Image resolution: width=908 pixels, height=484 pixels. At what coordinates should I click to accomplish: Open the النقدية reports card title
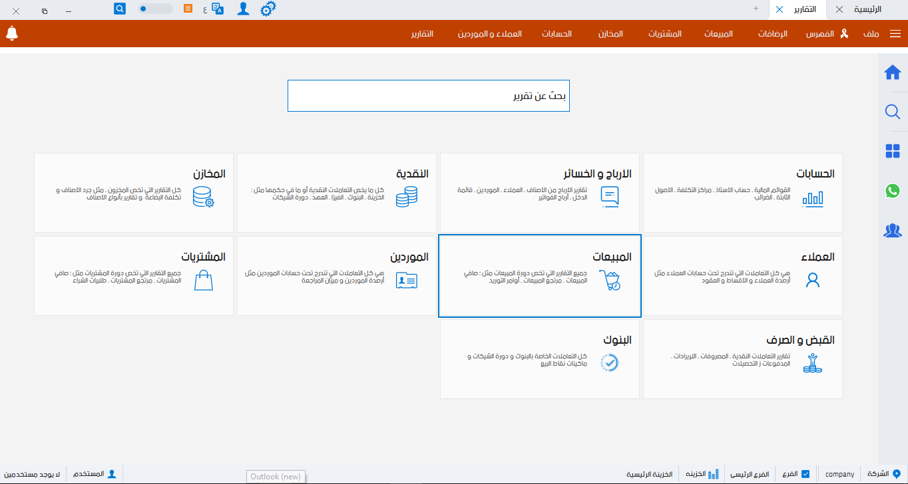click(413, 174)
